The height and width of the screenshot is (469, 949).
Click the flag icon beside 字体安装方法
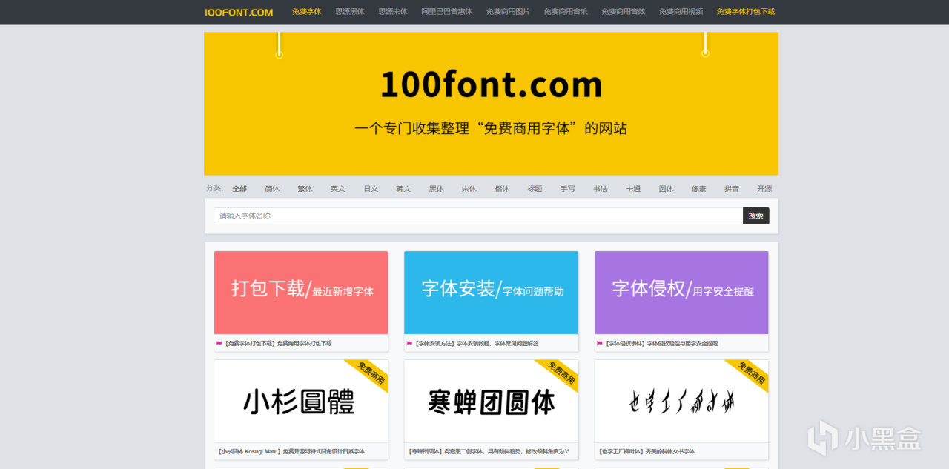coord(409,344)
